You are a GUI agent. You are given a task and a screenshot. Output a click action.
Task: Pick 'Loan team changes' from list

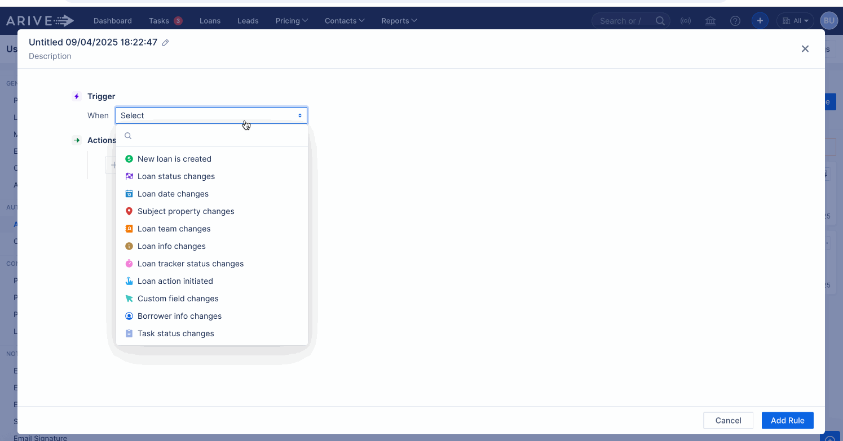212,229
